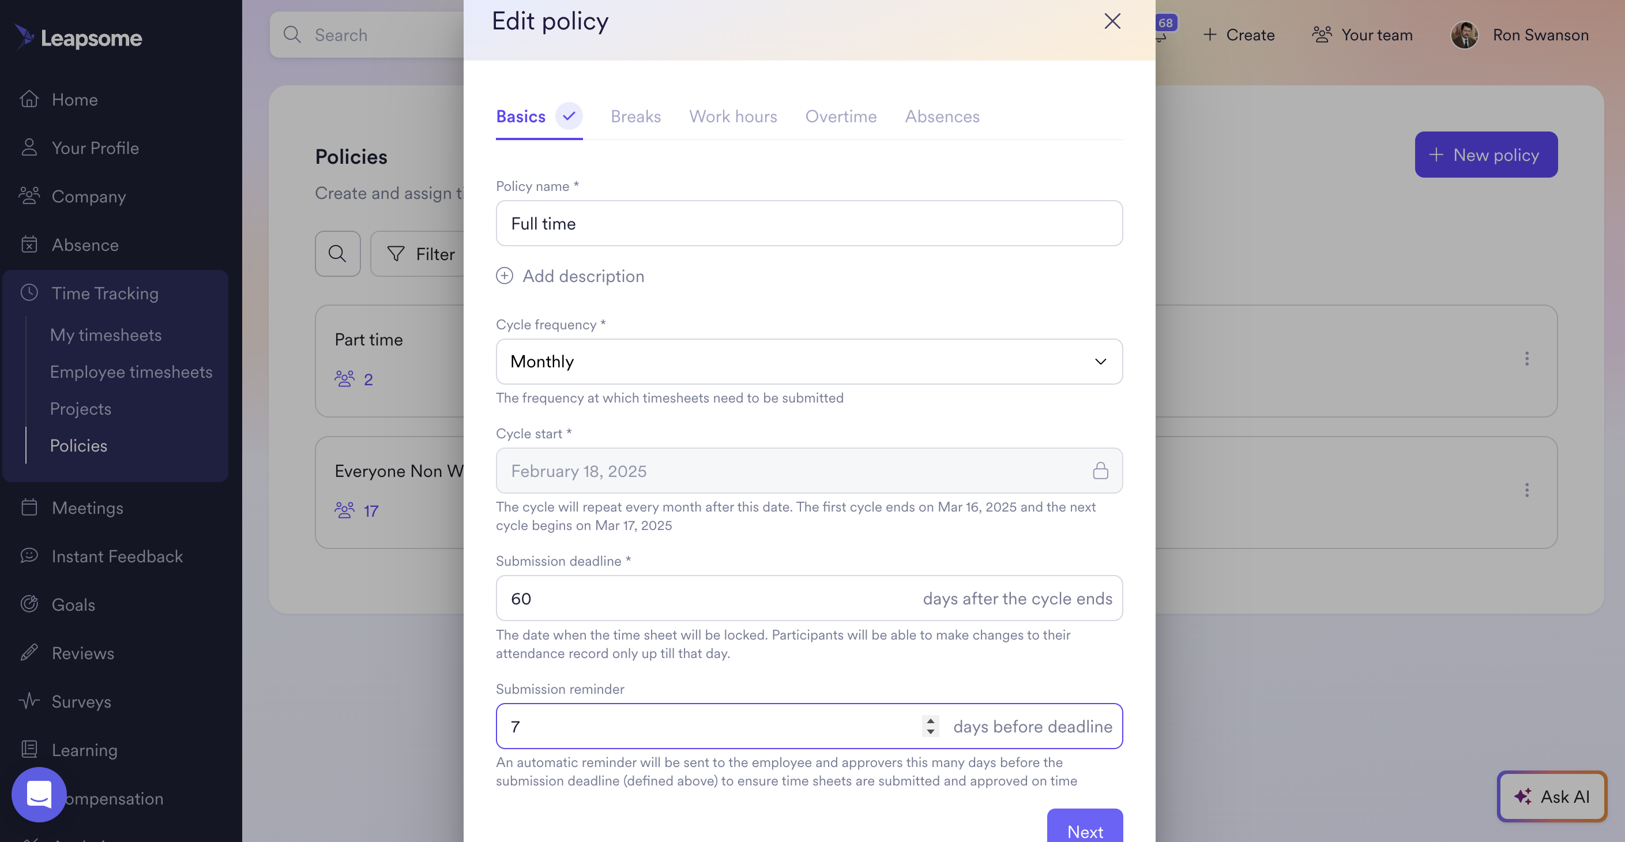
Task: Click the Submission deadline input field
Action: [x=706, y=598]
